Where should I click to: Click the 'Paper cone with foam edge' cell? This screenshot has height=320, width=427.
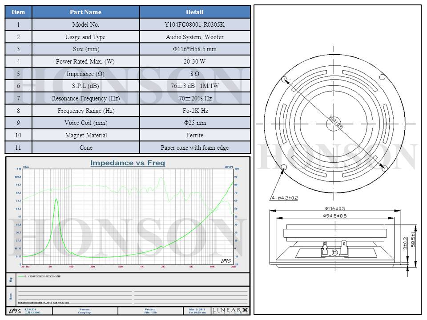tap(194, 148)
